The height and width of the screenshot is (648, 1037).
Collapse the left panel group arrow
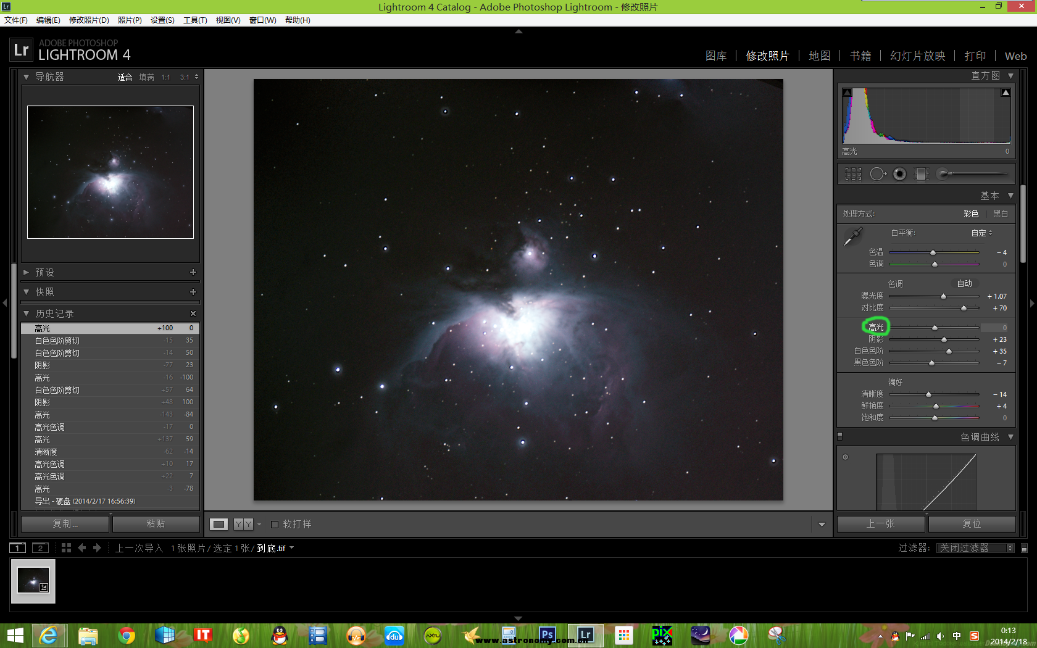click(x=5, y=303)
